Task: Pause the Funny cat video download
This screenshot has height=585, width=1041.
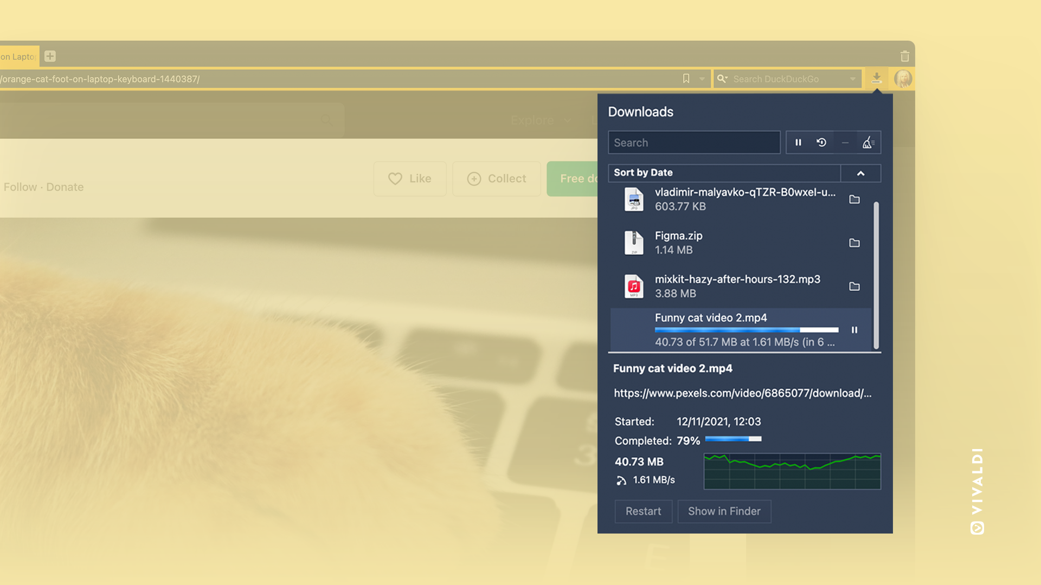Action: coord(854,330)
